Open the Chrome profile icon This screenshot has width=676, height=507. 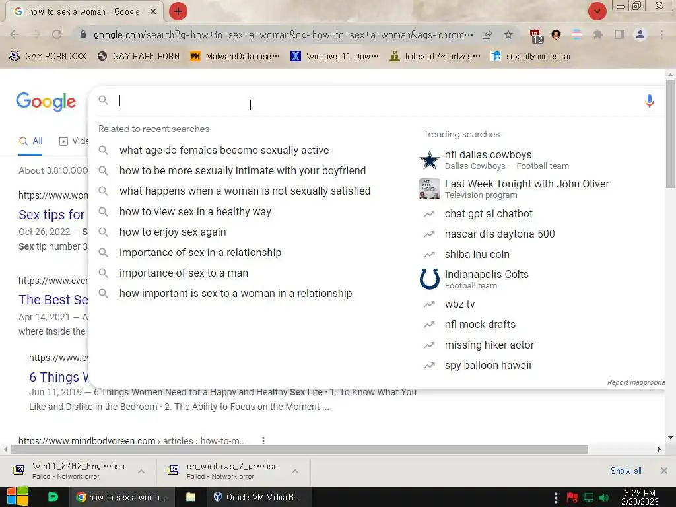click(640, 34)
